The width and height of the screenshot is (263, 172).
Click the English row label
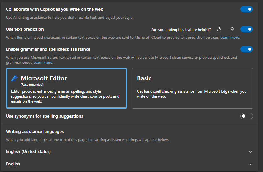click(13, 164)
